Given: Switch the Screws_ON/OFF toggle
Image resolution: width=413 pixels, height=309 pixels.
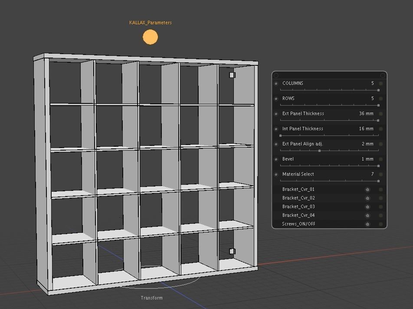Looking at the screenshot, I should click(x=368, y=224).
